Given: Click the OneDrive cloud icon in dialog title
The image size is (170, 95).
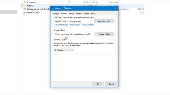Looking at the screenshot, I should [53, 8].
